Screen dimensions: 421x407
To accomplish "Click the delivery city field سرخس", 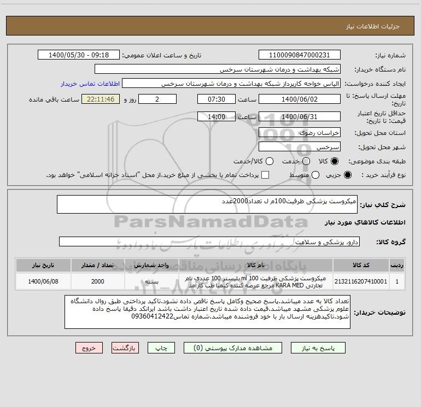I will (300, 147).
